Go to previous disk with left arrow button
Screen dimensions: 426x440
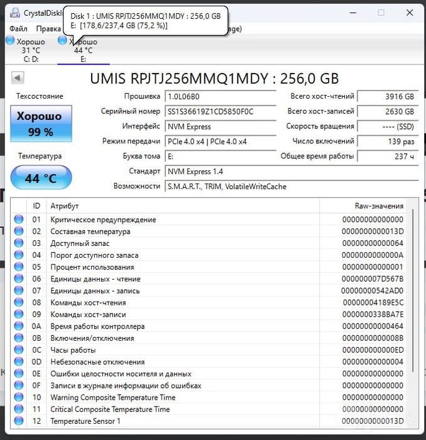click(x=18, y=78)
